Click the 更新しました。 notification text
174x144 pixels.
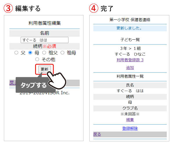[129, 28]
